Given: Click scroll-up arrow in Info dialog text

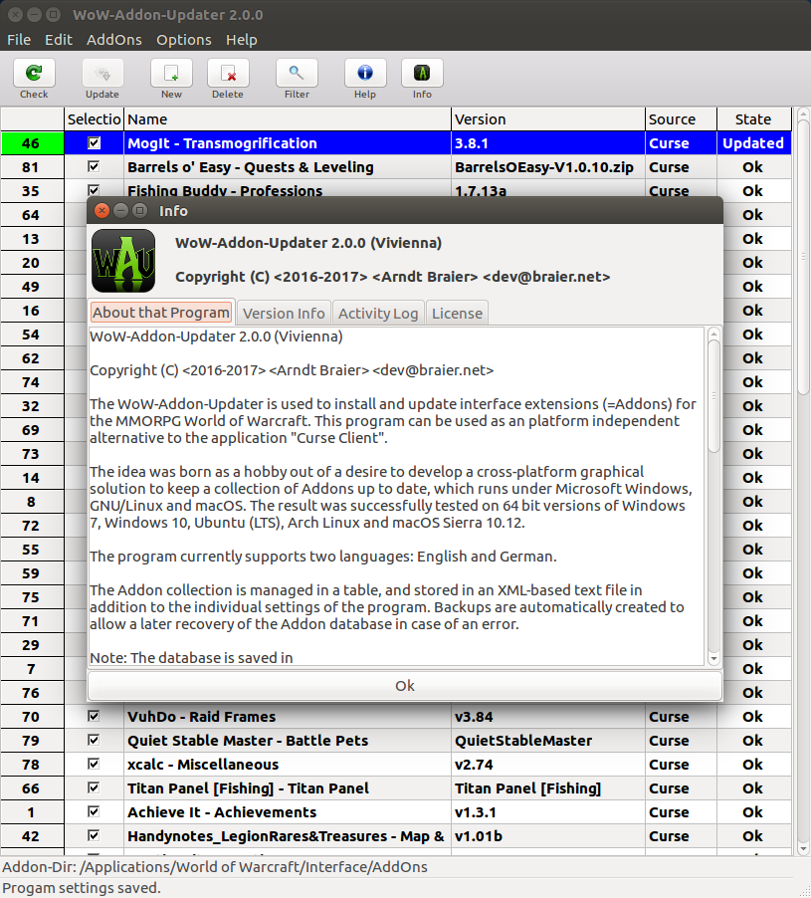Looking at the screenshot, I should [713, 334].
